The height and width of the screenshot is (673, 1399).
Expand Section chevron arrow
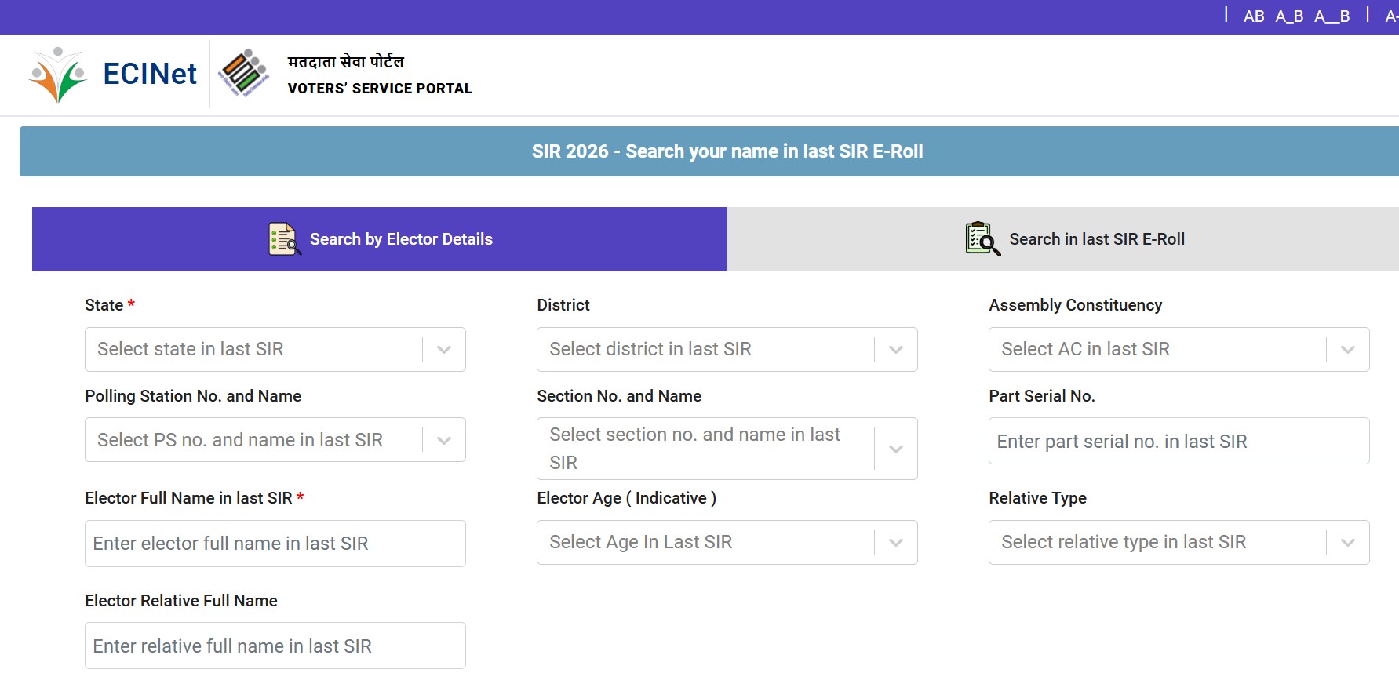pyautogui.click(x=896, y=449)
